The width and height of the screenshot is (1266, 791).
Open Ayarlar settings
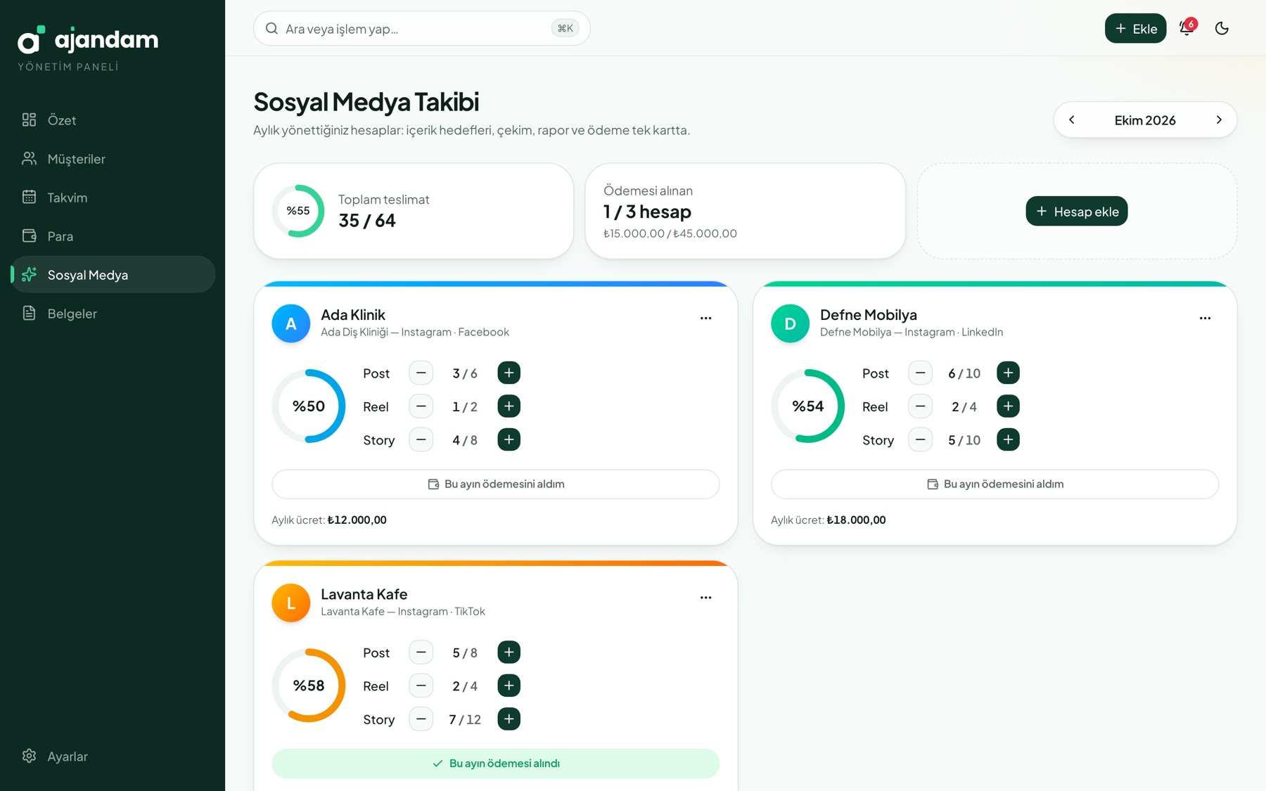(113, 757)
